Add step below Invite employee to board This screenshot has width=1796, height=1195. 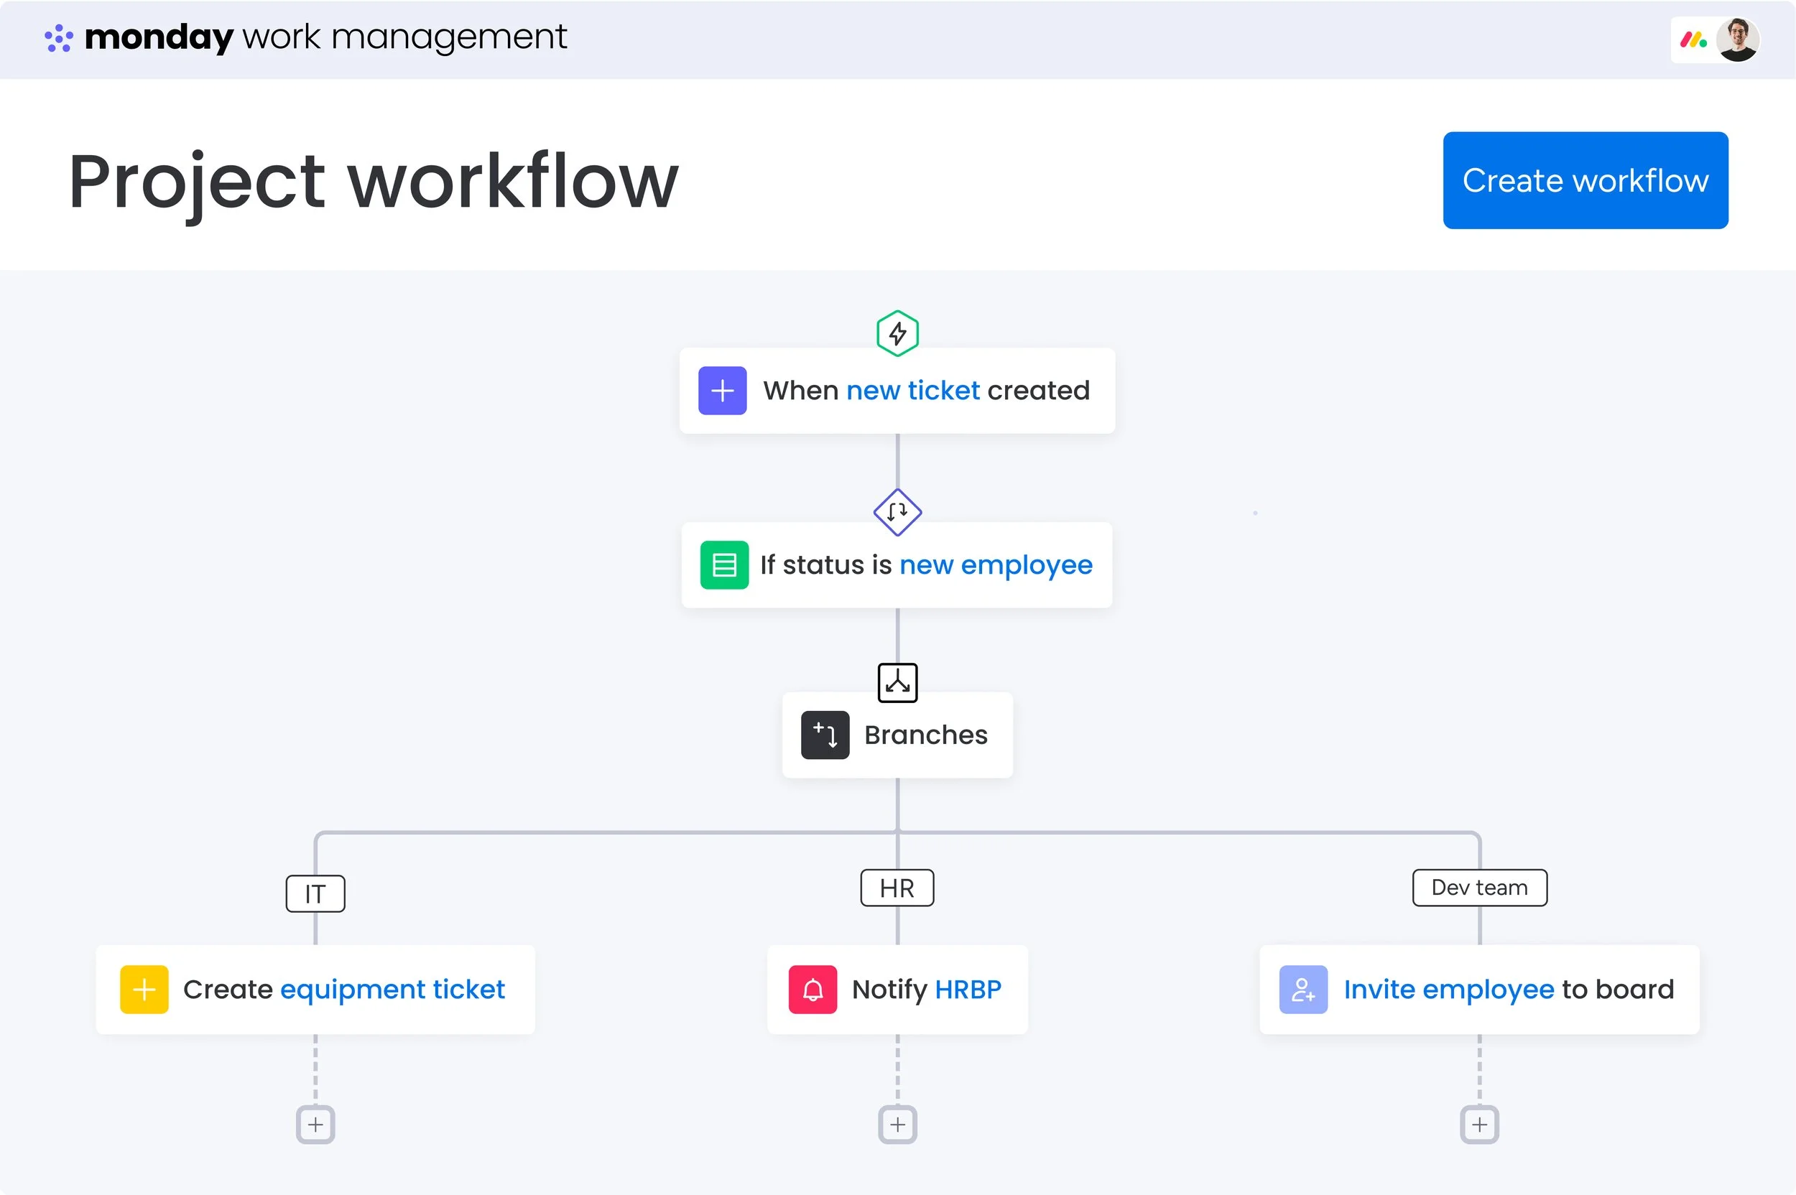pos(1479,1124)
